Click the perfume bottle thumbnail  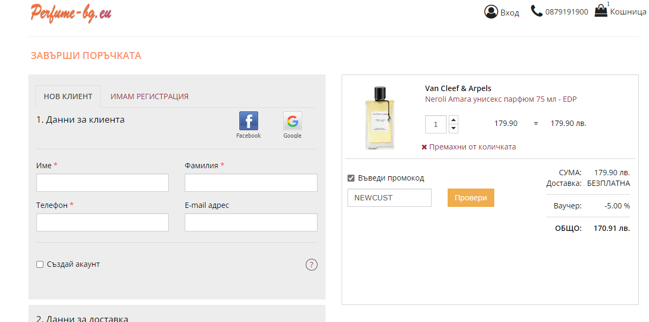(380, 117)
